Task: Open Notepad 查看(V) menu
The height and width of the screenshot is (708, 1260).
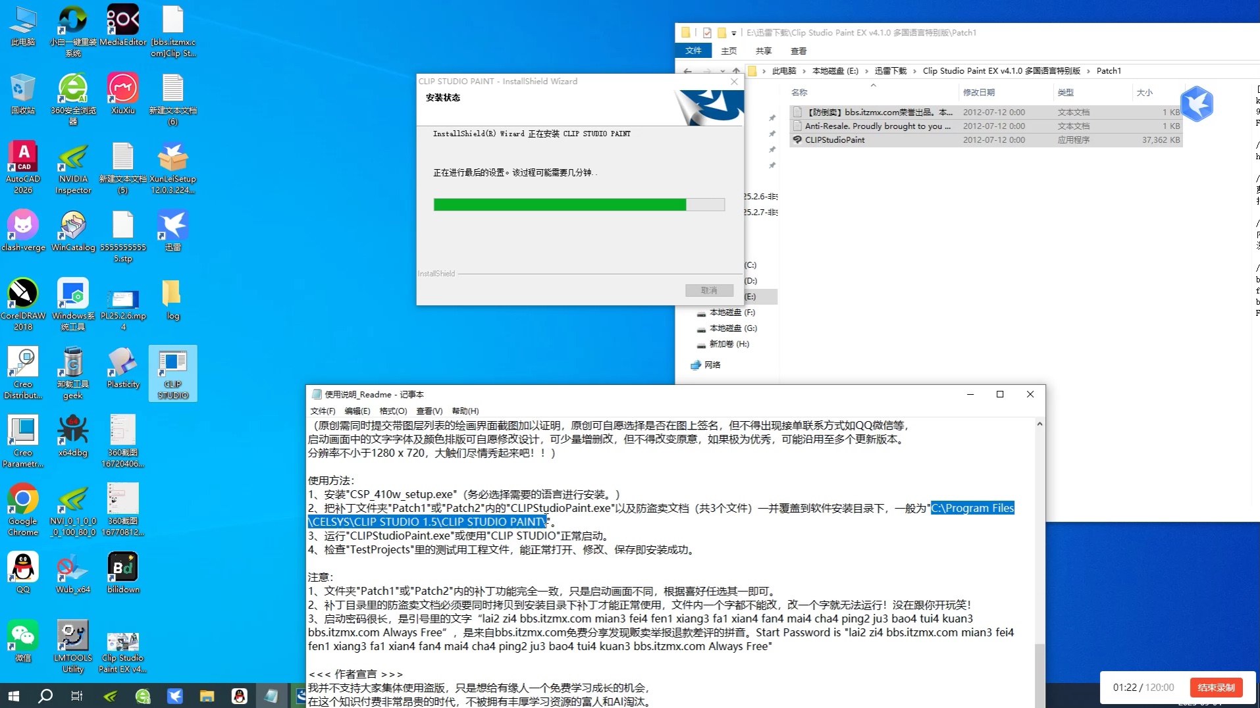Action: [x=429, y=411]
